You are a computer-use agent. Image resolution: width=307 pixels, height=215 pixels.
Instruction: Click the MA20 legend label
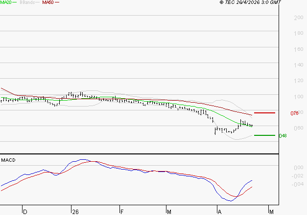pyautogui.click(x=6, y=2)
